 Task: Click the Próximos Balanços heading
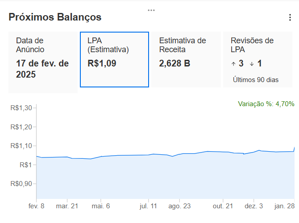coord(55,17)
